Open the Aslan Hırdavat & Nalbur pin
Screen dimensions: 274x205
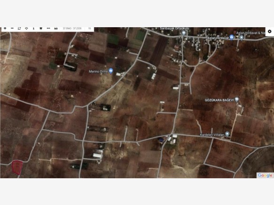[242, 38]
